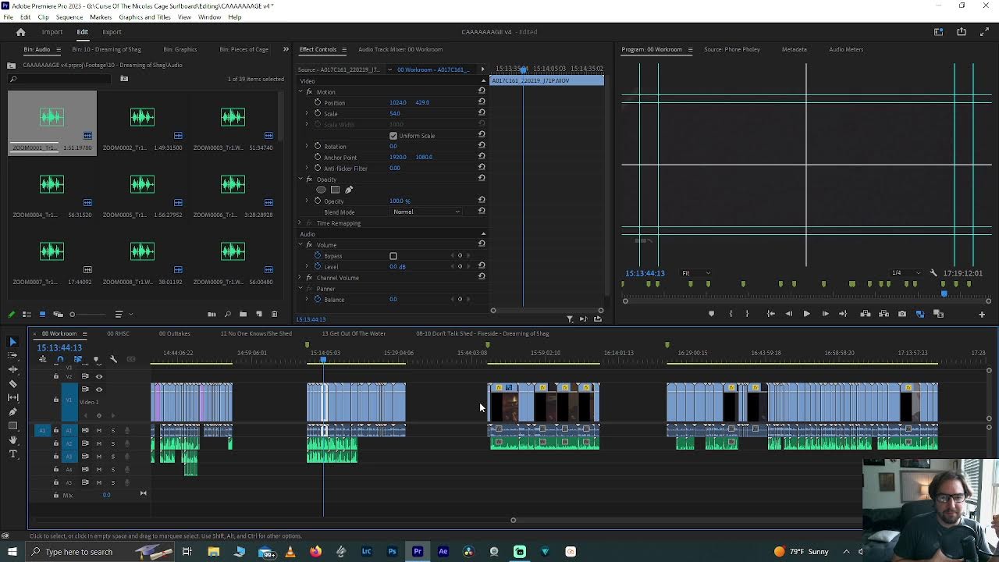Collapse the Motion effect section
The height and width of the screenshot is (562, 999).
pyautogui.click(x=300, y=92)
